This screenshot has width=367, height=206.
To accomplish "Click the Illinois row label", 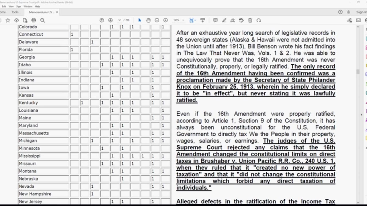I will 26,72.
